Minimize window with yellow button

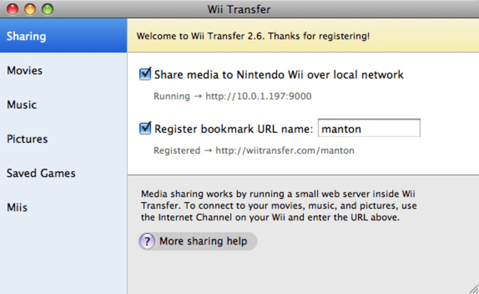(30, 9)
